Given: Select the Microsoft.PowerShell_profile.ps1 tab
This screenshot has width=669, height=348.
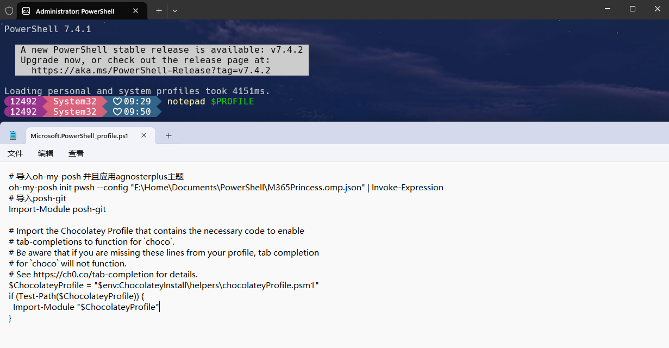Looking at the screenshot, I should [79, 136].
